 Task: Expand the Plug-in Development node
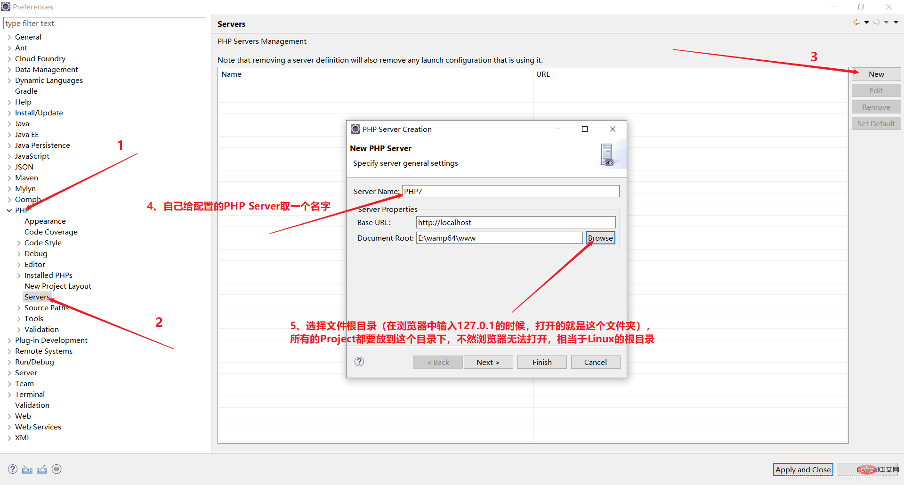[9, 340]
